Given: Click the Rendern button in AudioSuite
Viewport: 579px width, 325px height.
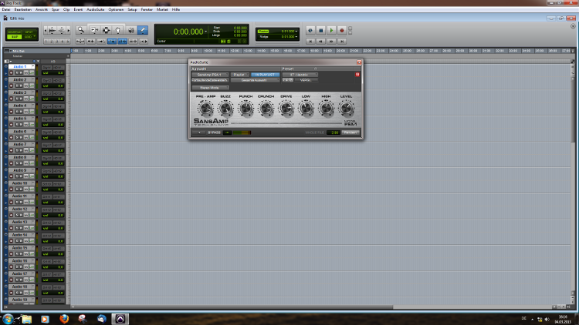Looking at the screenshot, I should (351, 132).
